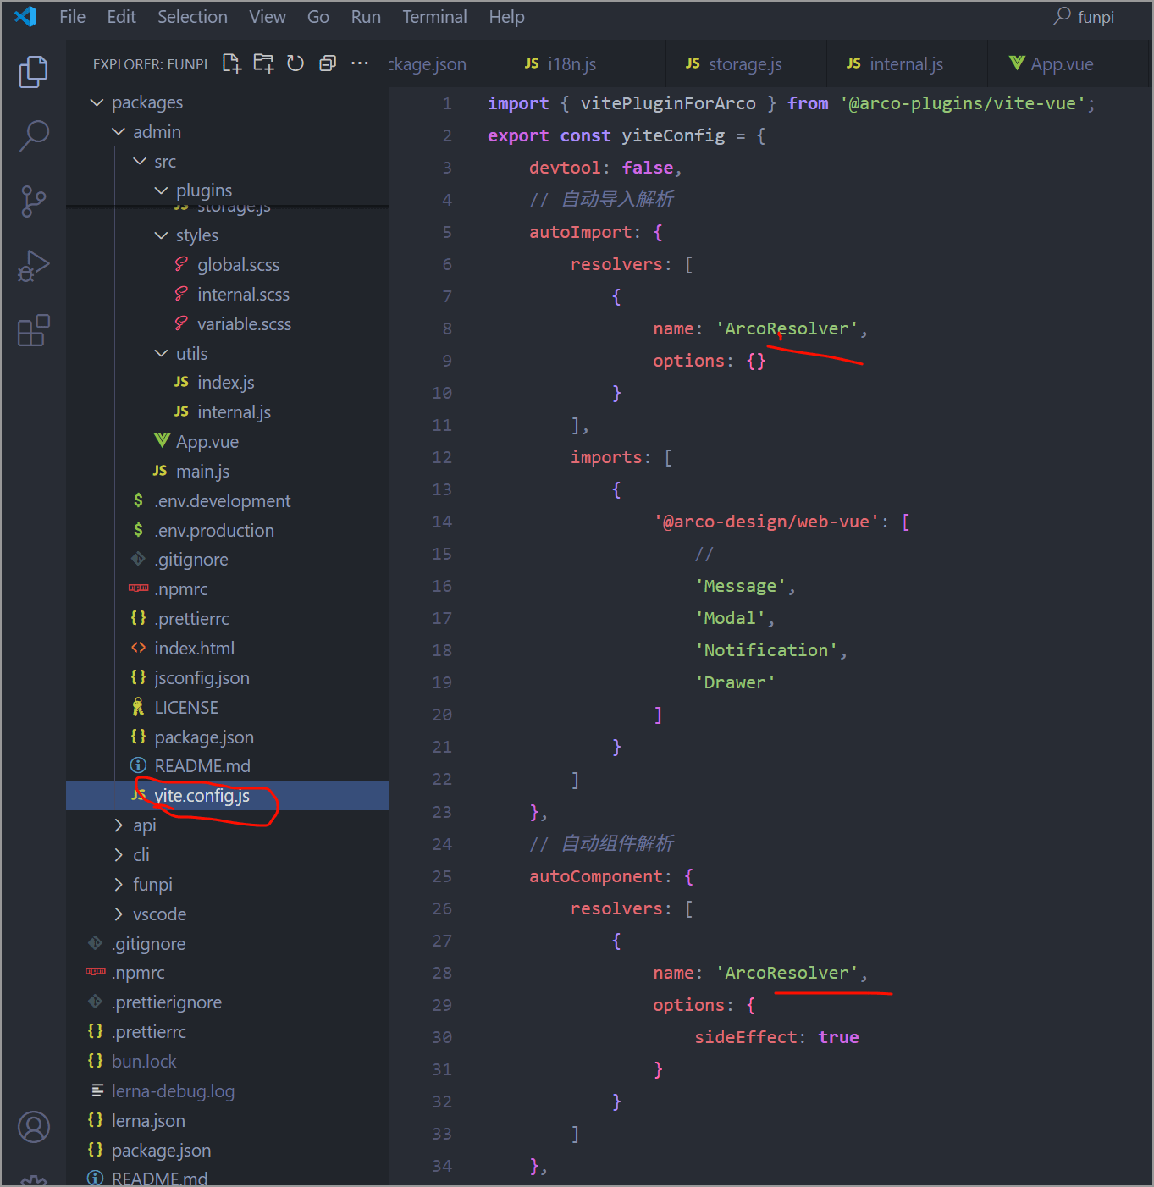Click the New Folder icon in Explorer
1154x1187 pixels.
click(264, 63)
